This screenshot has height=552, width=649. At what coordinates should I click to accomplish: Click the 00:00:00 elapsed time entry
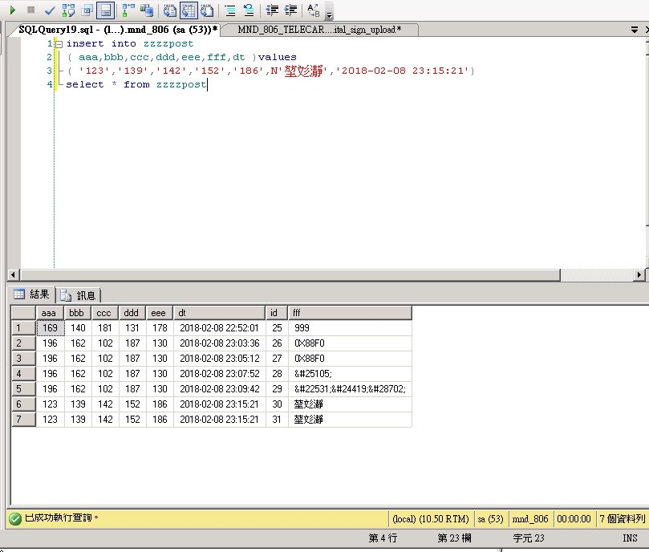(574, 519)
